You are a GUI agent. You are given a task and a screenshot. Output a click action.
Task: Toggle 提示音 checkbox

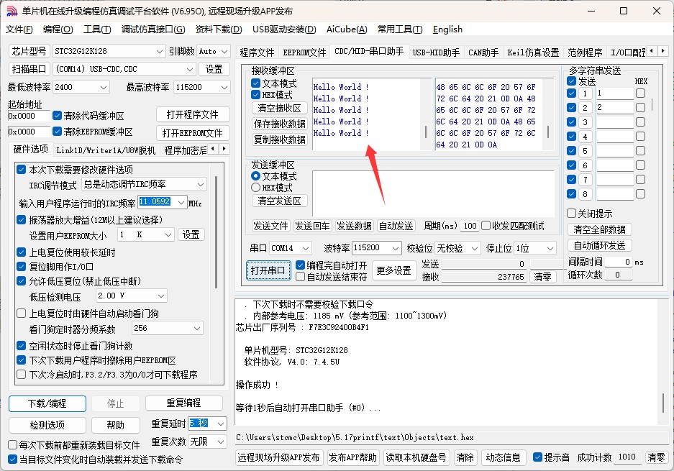coord(538,457)
